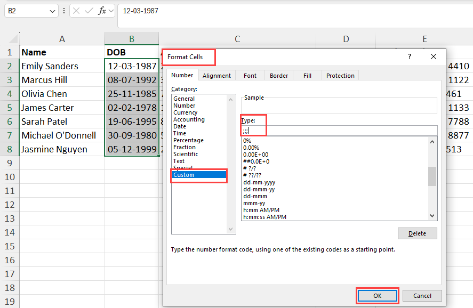
Task: Open the Name Box dropdown arrow
Action: point(52,11)
